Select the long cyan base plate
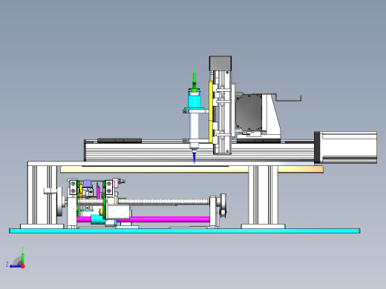This screenshot has height=289, width=386. point(185,230)
